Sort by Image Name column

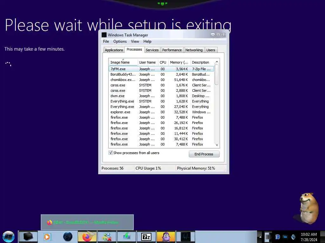[x=123, y=62]
